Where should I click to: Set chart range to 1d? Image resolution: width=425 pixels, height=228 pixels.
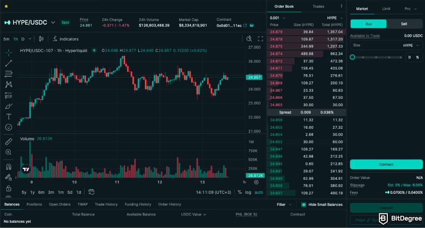79,192
